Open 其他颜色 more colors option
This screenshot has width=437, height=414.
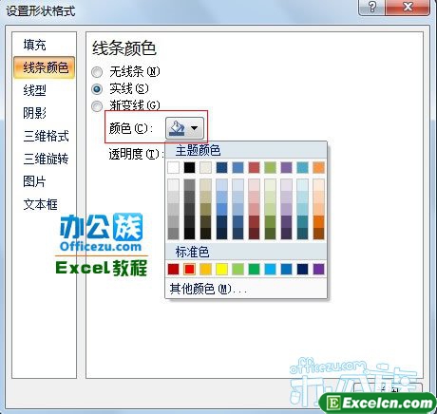(x=246, y=289)
